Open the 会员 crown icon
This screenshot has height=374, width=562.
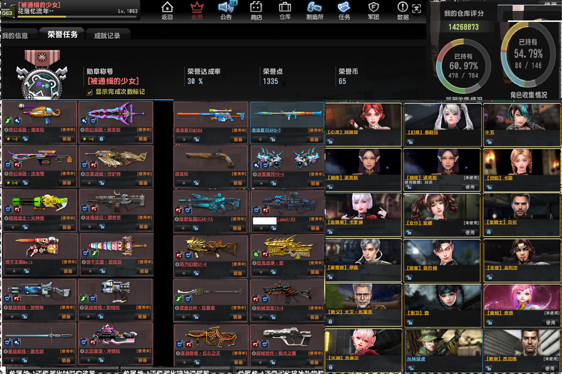click(197, 10)
